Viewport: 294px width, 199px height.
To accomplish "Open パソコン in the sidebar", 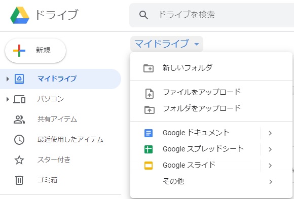I will 60,99.
